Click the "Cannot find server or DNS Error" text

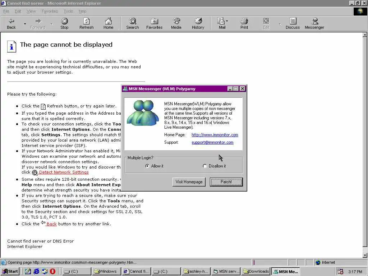(x=40, y=241)
